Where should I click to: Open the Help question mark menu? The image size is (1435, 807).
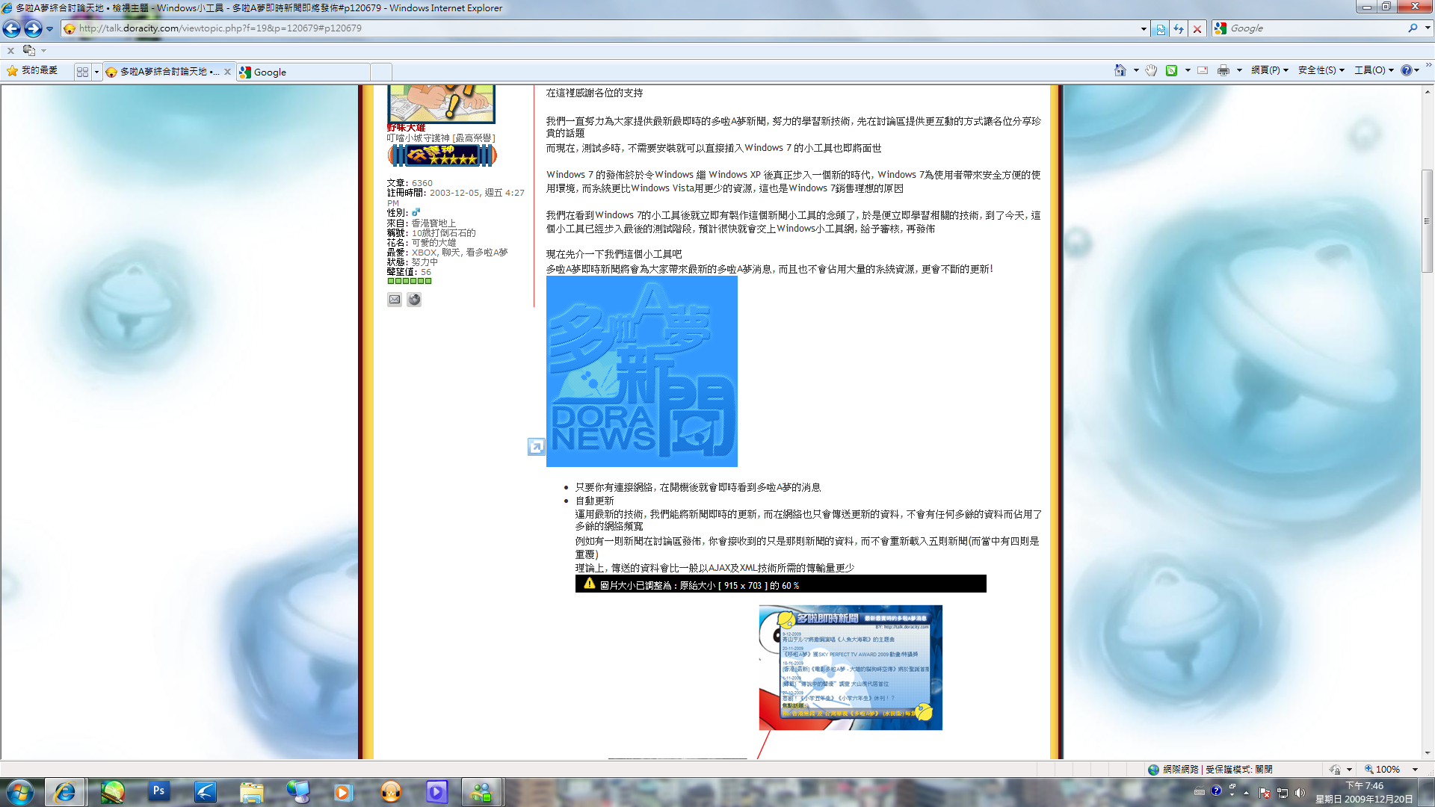(1410, 70)
